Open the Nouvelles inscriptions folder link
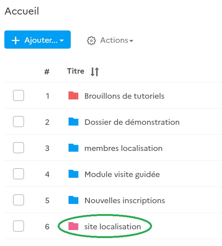222x246 pixels. click(x=125, y=201)
